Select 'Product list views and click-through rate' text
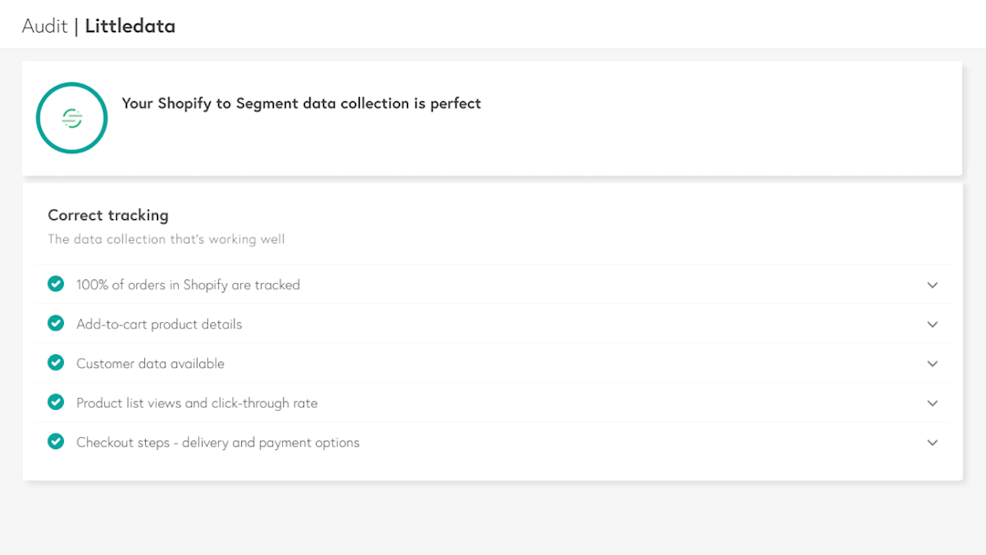 tap(196, 403)
